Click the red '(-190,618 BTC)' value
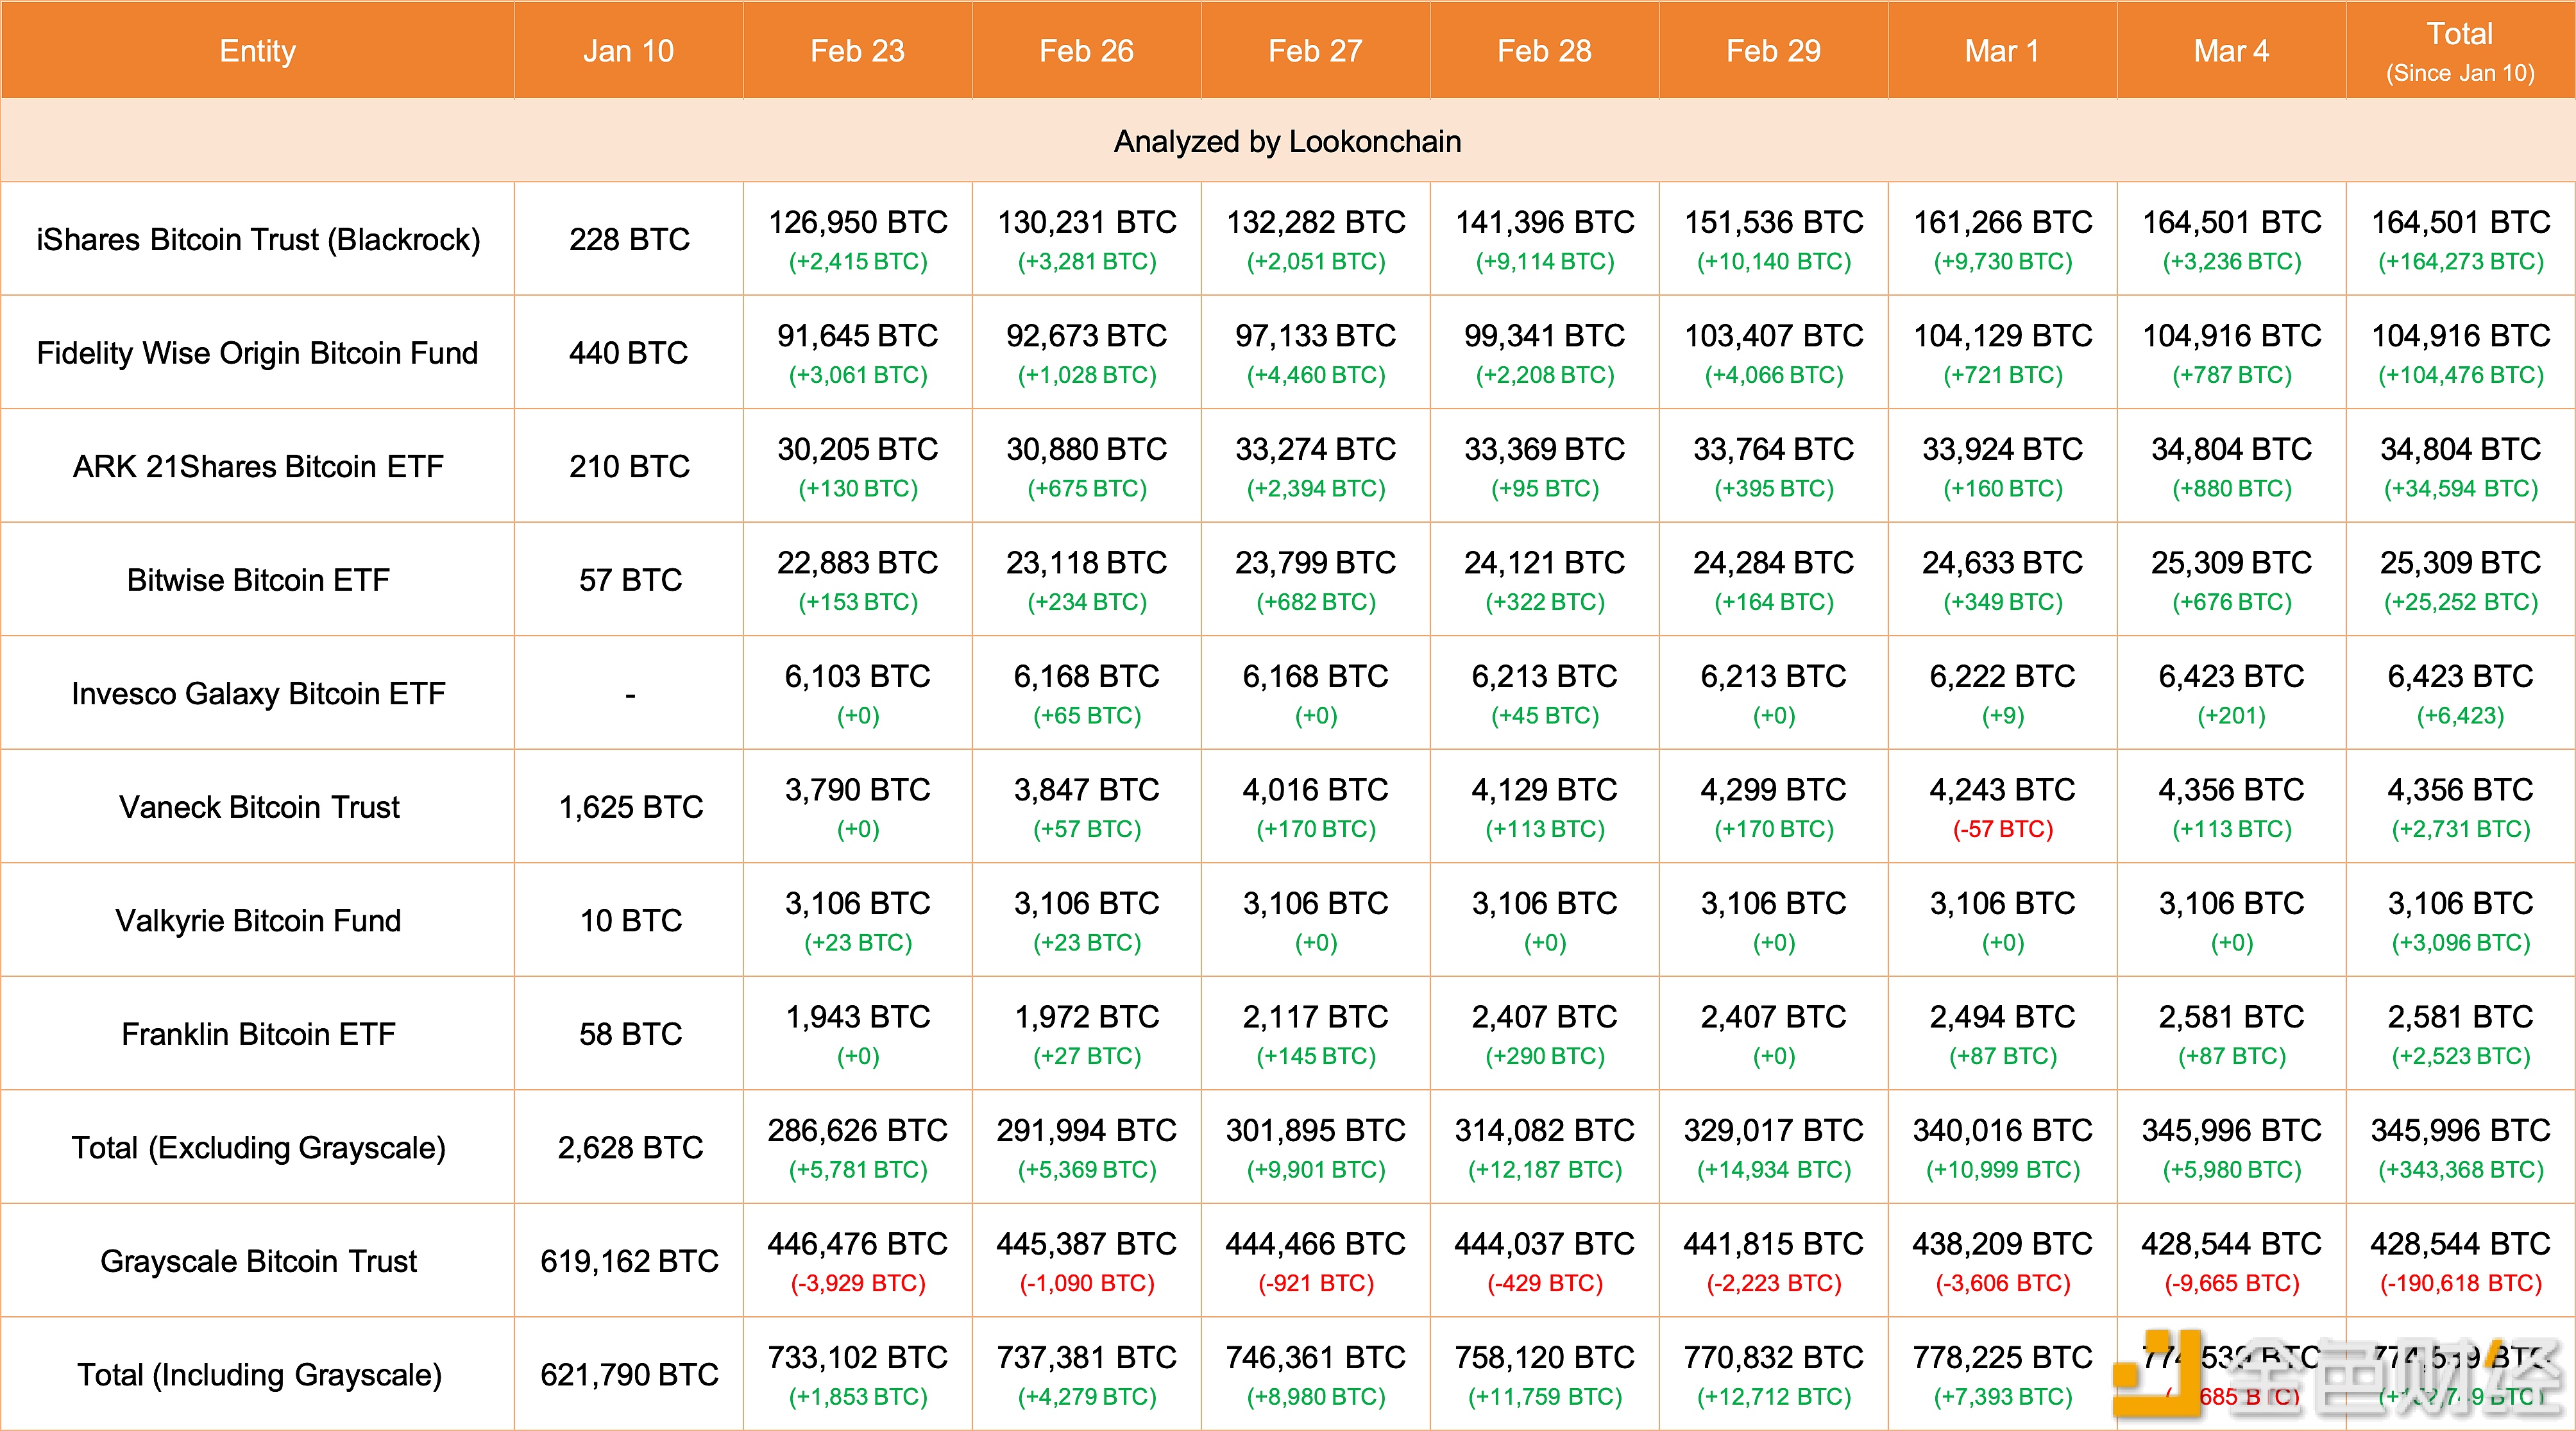The image size is (2576, 1431). click(x=2460, y=1283)
